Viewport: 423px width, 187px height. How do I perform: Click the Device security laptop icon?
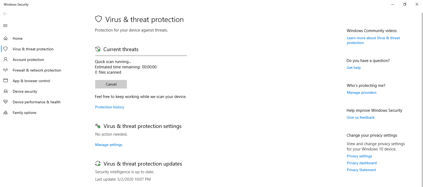click(x=6, y=91)
